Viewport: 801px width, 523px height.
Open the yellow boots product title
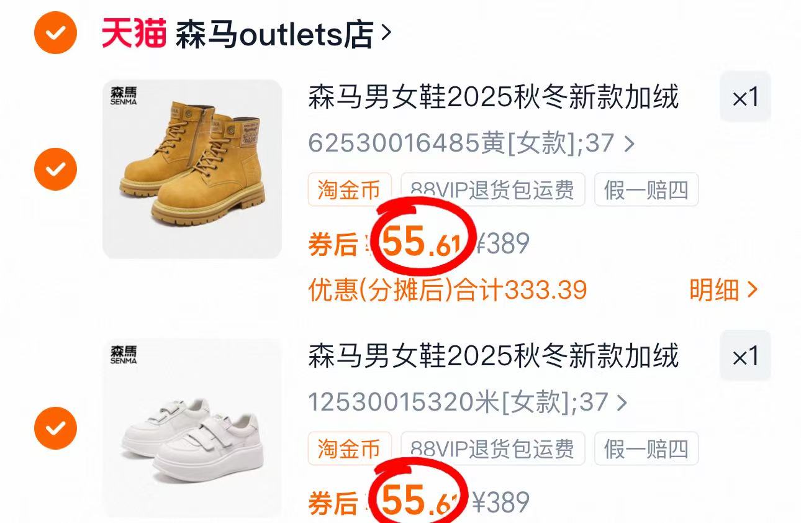(494, 98)
